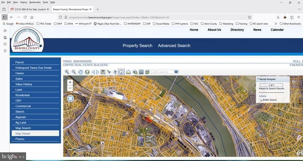Expand the bookmarks overflow chevron
The image size is (303, 161).
click(276, 24)
